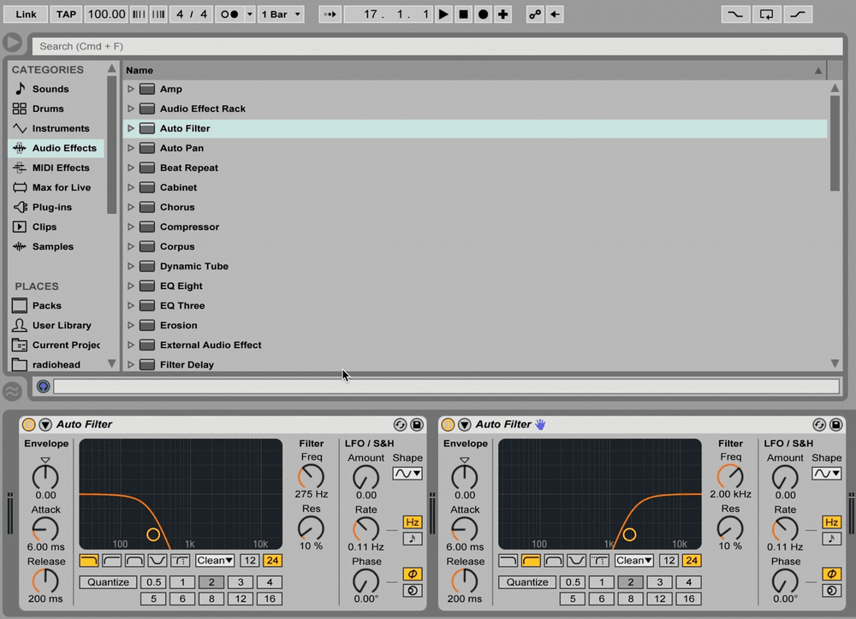The image size is (856, 619).
Task: Open the left Auto Filter Clean circuit dropdown
Action: (215, 560)
